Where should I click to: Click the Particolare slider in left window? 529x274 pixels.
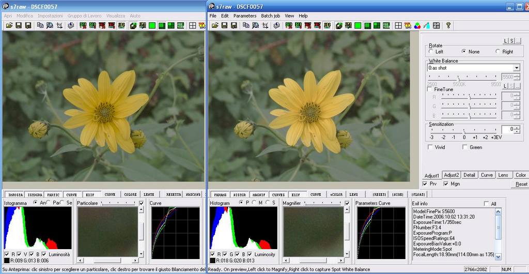118,203
